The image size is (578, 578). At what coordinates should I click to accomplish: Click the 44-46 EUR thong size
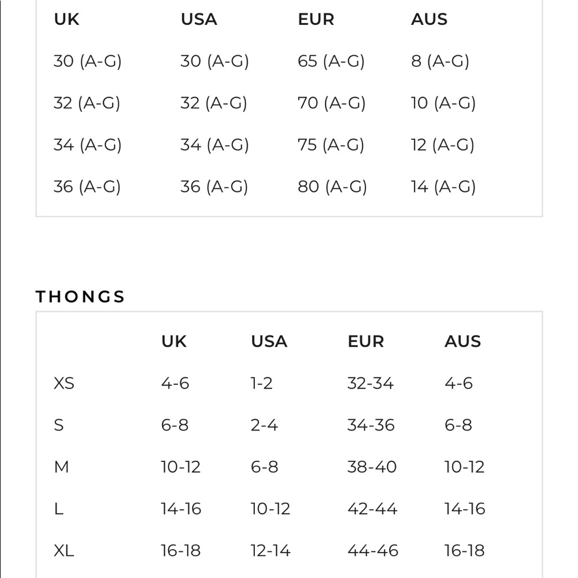(373, 551)
